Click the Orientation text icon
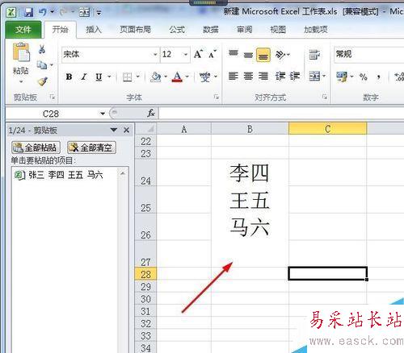This screenshot has width=404, height=353. tap(280, 55)
